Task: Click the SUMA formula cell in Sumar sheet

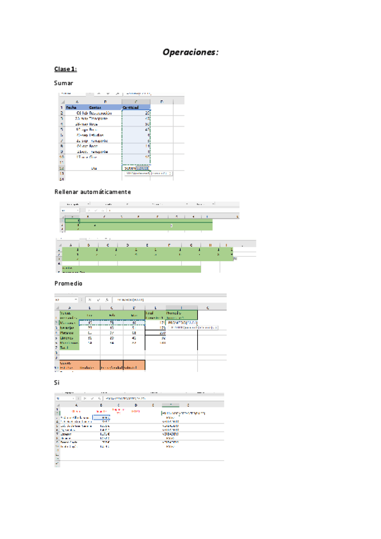Action: click(x=136, y=168)
